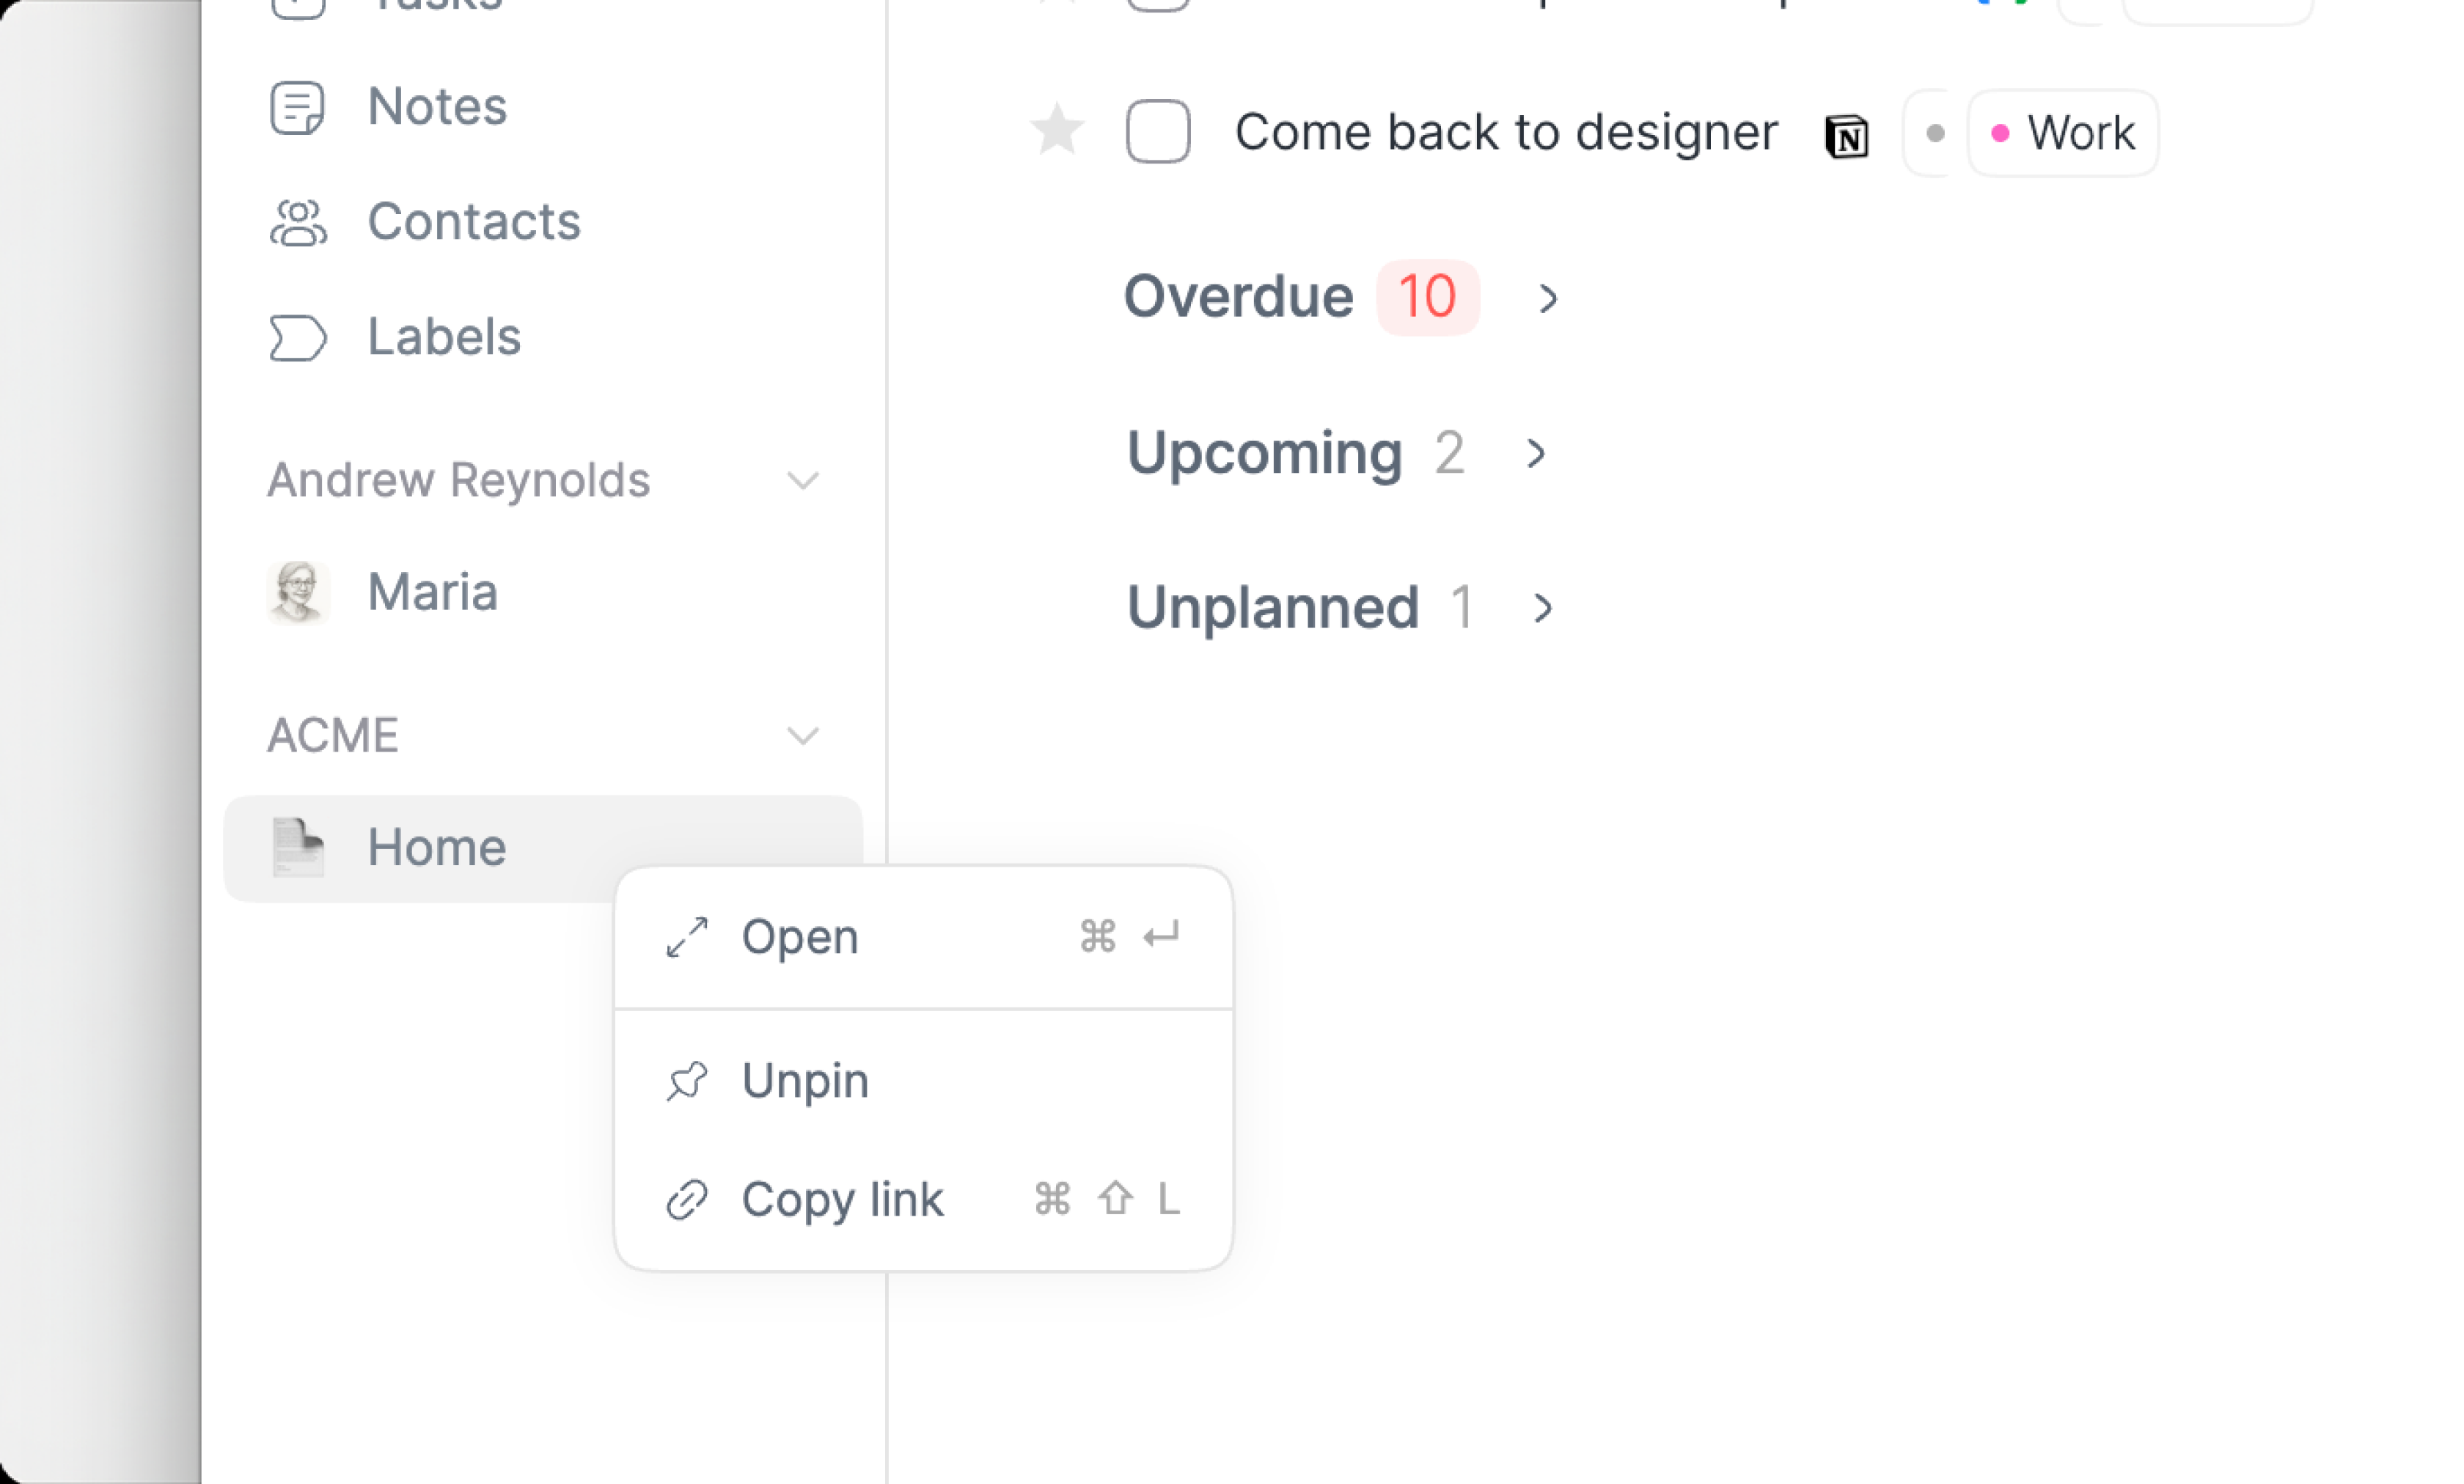Expand the Upcoming section chevron
This screenshot has height=1484, width=2464.
coord(1536,453)
